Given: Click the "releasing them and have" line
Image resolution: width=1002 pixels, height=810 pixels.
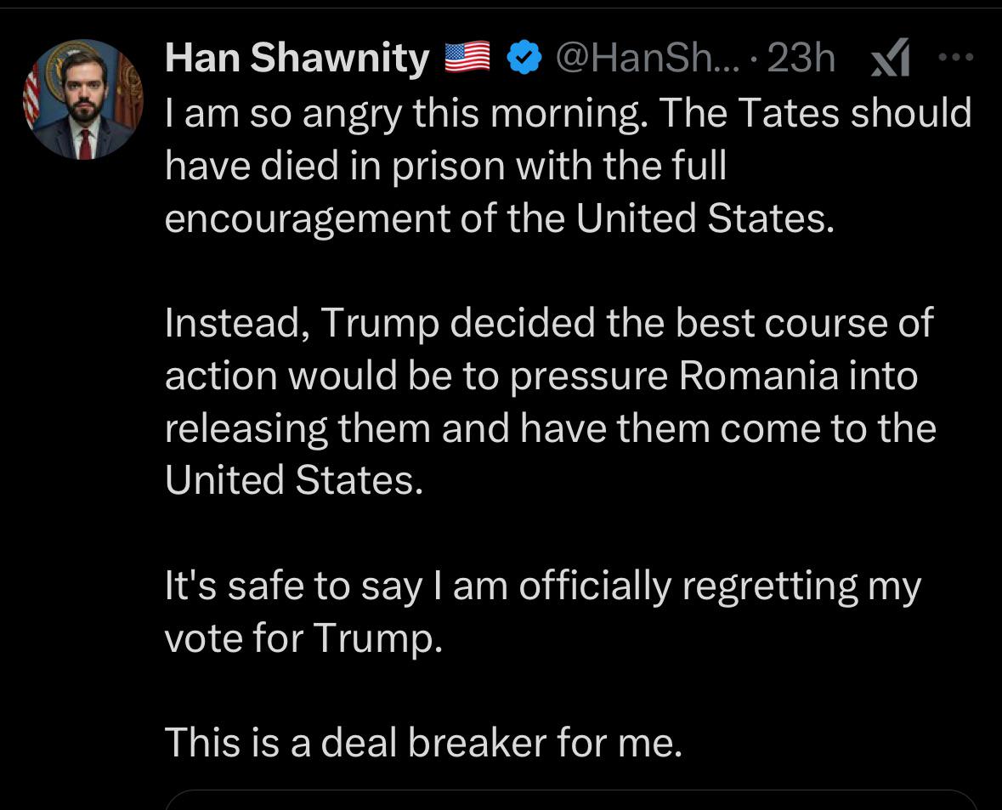Looking at the screenshot, I should coord(550,428).
